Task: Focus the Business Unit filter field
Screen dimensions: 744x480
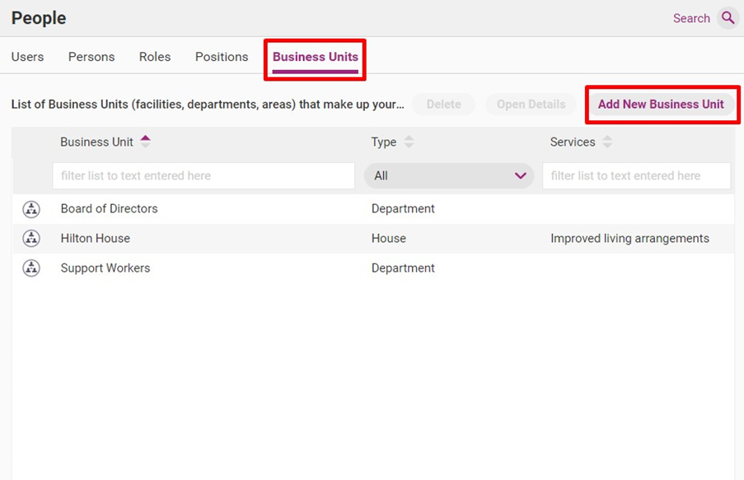Action: [204, 175]
